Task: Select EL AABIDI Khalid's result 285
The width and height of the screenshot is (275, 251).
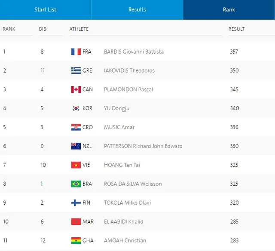Action: tap(234, 222)
